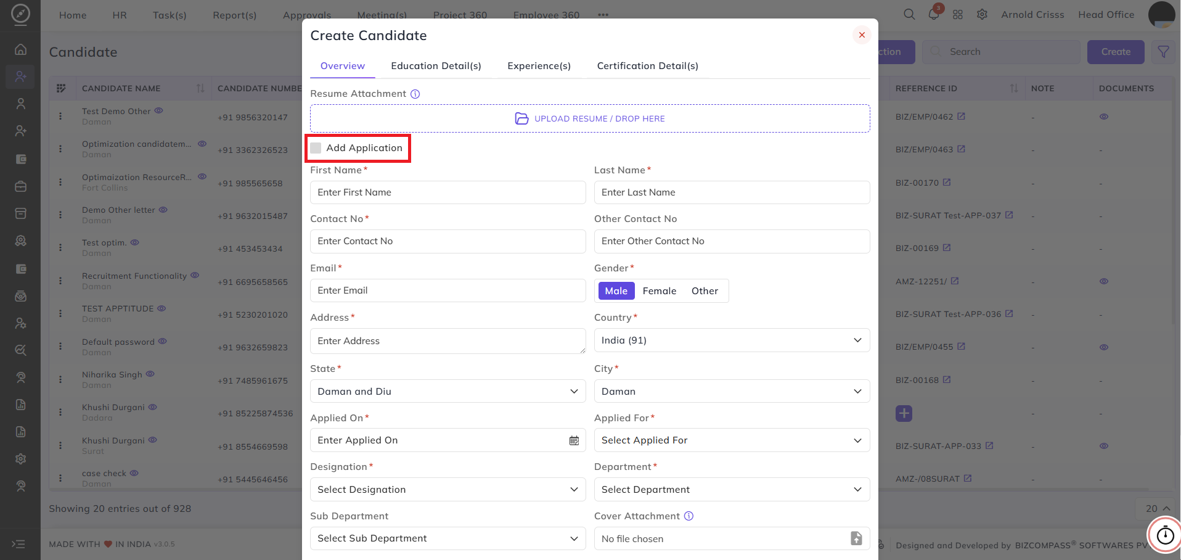
Task: Click the Resume Attachment info icon
Action: pyautogui.click(x=415, y=94)
